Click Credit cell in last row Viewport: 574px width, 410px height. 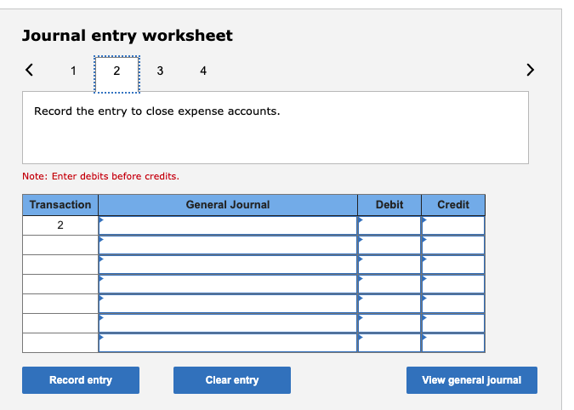[453, 343]
